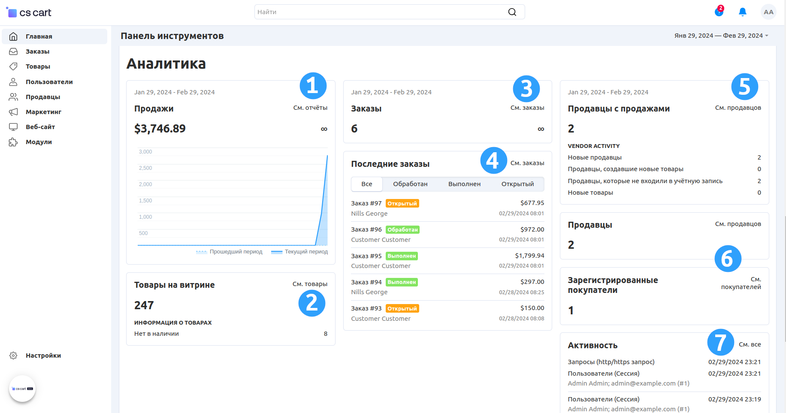Select the Выполнен orders tab
This screenshot has width=786, height=413.
tap(464, 184)
